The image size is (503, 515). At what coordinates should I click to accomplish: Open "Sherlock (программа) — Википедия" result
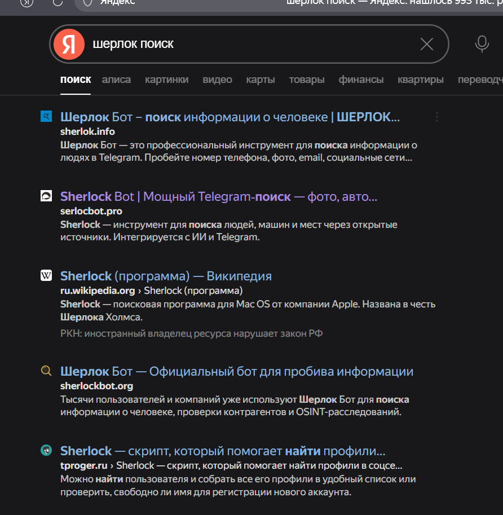click(166, 276)
